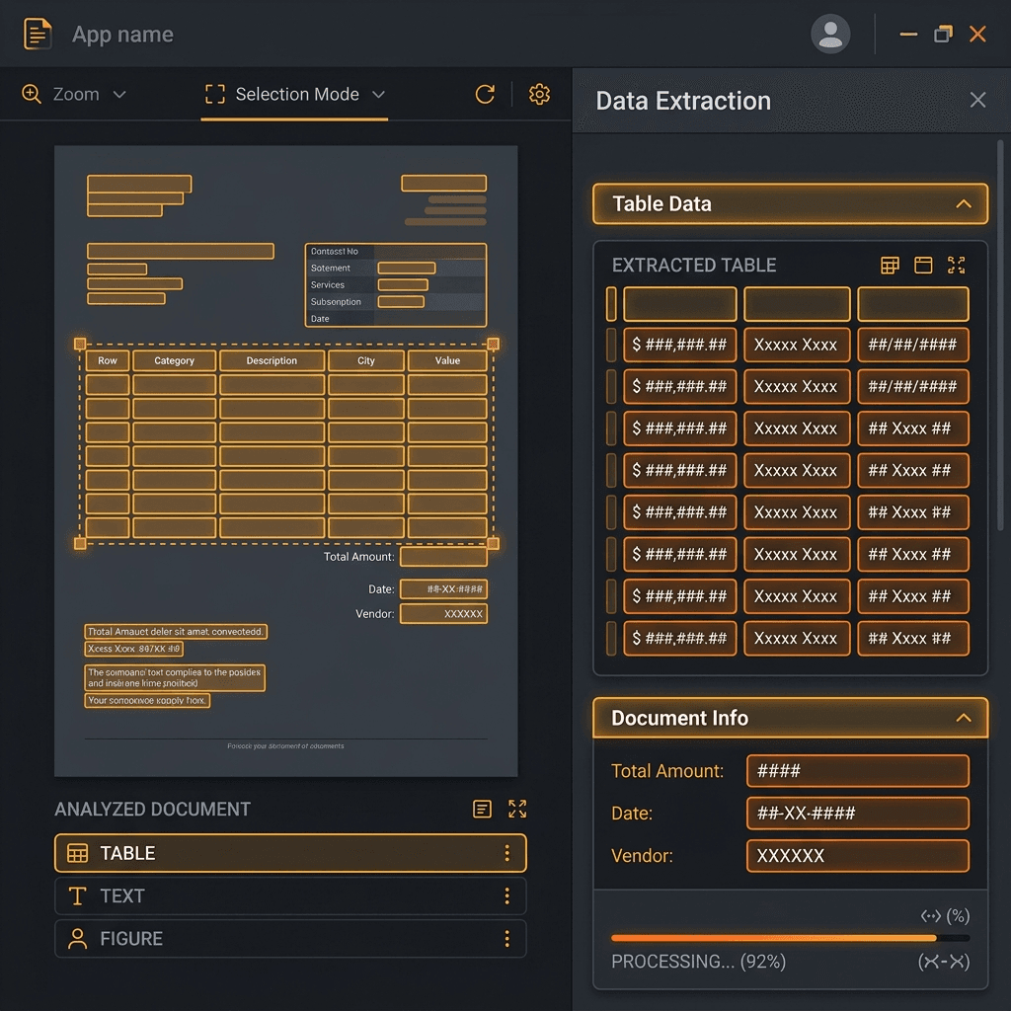Minimize the application window
The height and width of the screenshot is (1011, 1011).
[x=908, y=35]
